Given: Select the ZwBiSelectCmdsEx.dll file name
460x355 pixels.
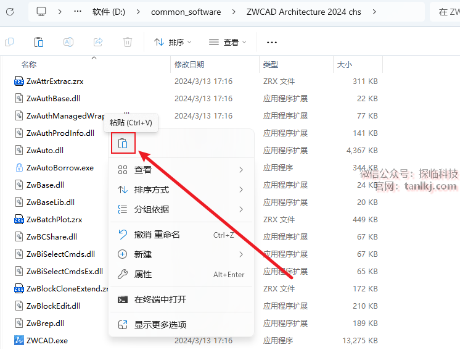Looking at the screenshot, I should point(65,271).
